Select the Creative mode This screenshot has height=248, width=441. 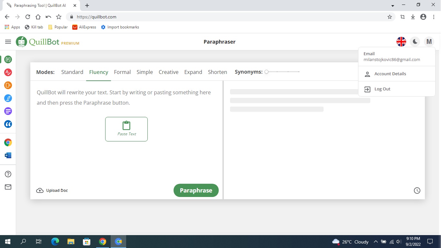(168, 72)
